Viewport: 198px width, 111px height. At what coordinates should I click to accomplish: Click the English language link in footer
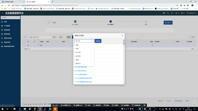[169, 101]
